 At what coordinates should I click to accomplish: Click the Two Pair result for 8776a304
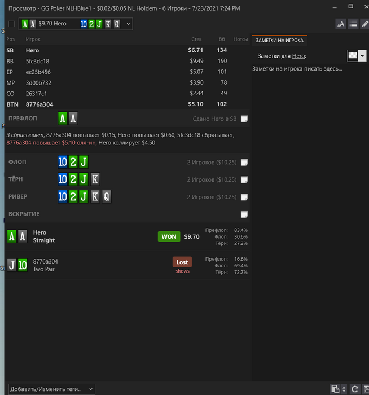click(x=44, y=269)
